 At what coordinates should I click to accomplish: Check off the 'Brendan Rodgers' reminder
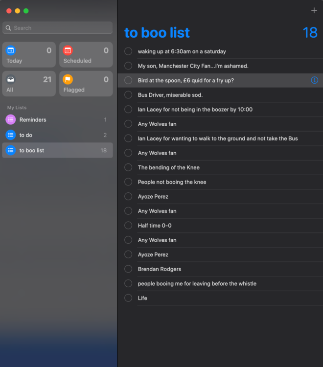pos(128,269)
